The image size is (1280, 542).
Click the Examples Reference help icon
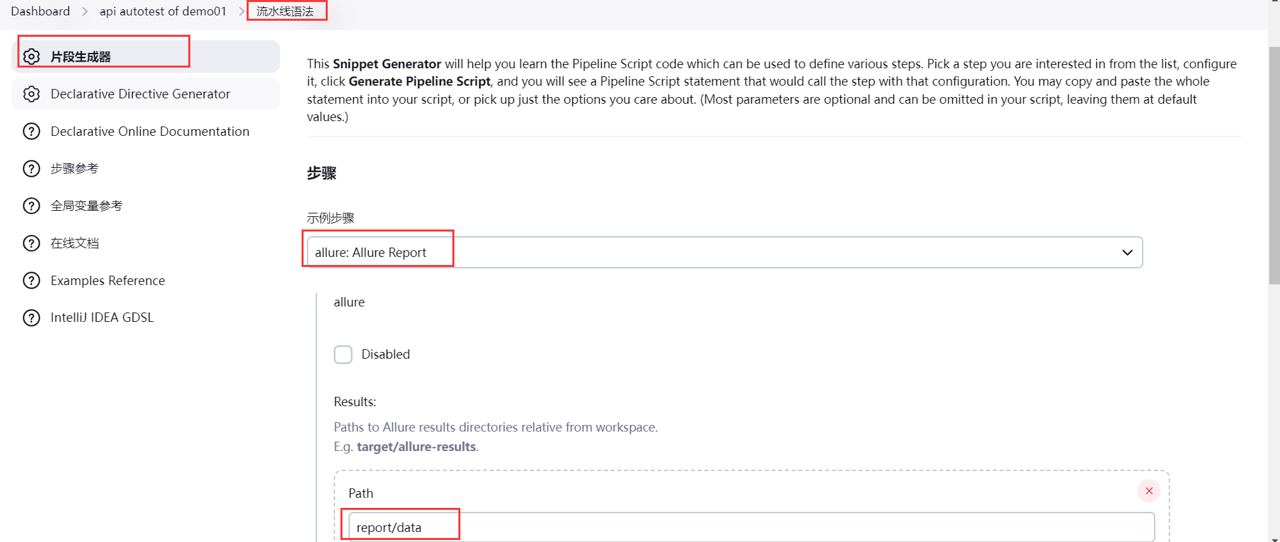[x=31, y=280]
